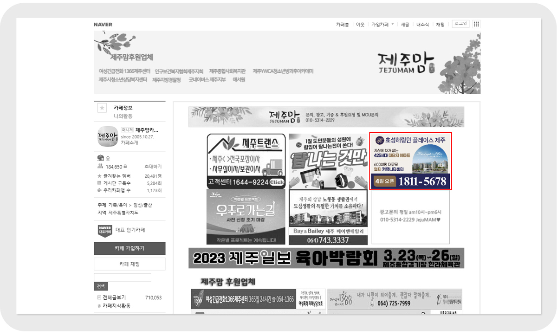
Task: Click the 숲 cafe grade tree icon
Action: point(101,158)
